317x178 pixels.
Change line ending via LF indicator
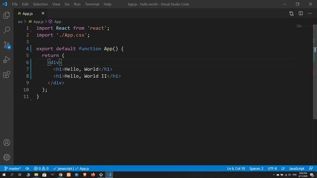(283, 169)
